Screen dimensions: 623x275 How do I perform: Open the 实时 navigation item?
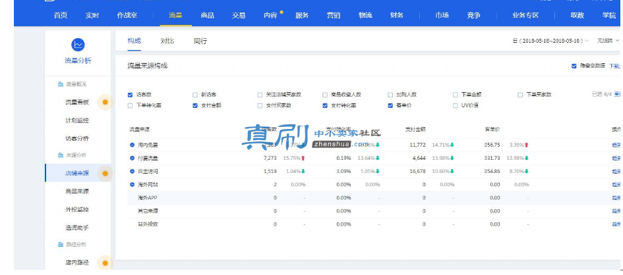[92, 15]
